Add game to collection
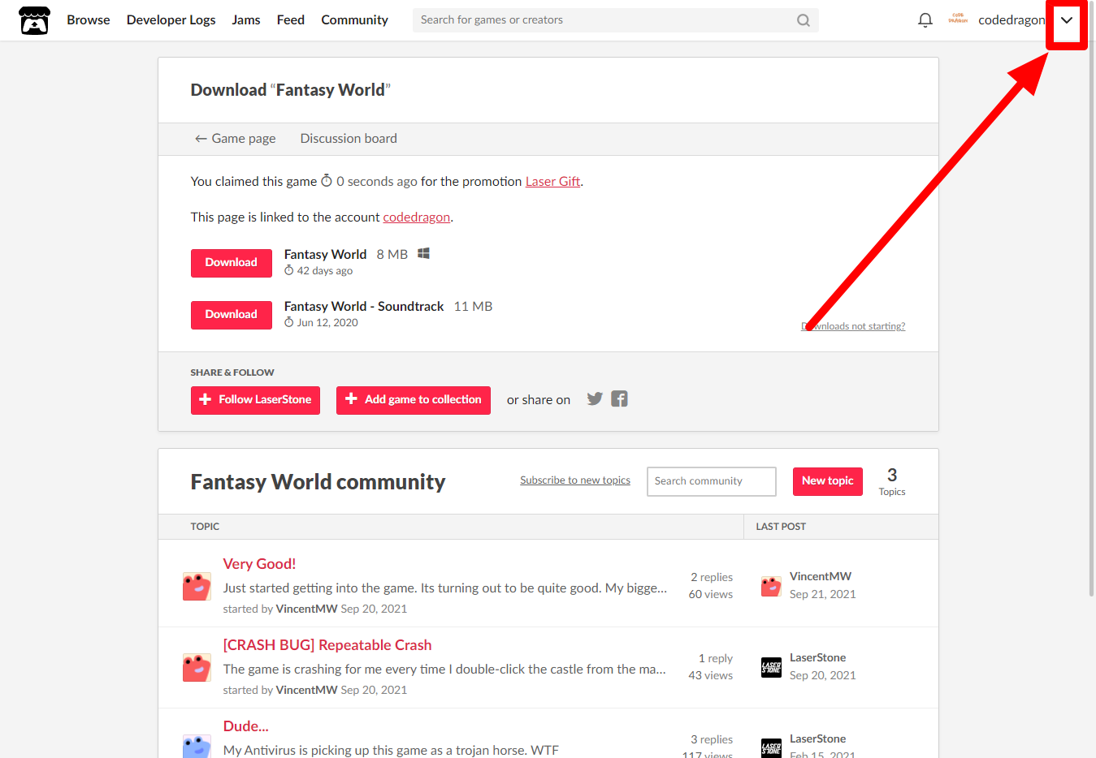Viewport: 1096px width, 758px height. 414,400
